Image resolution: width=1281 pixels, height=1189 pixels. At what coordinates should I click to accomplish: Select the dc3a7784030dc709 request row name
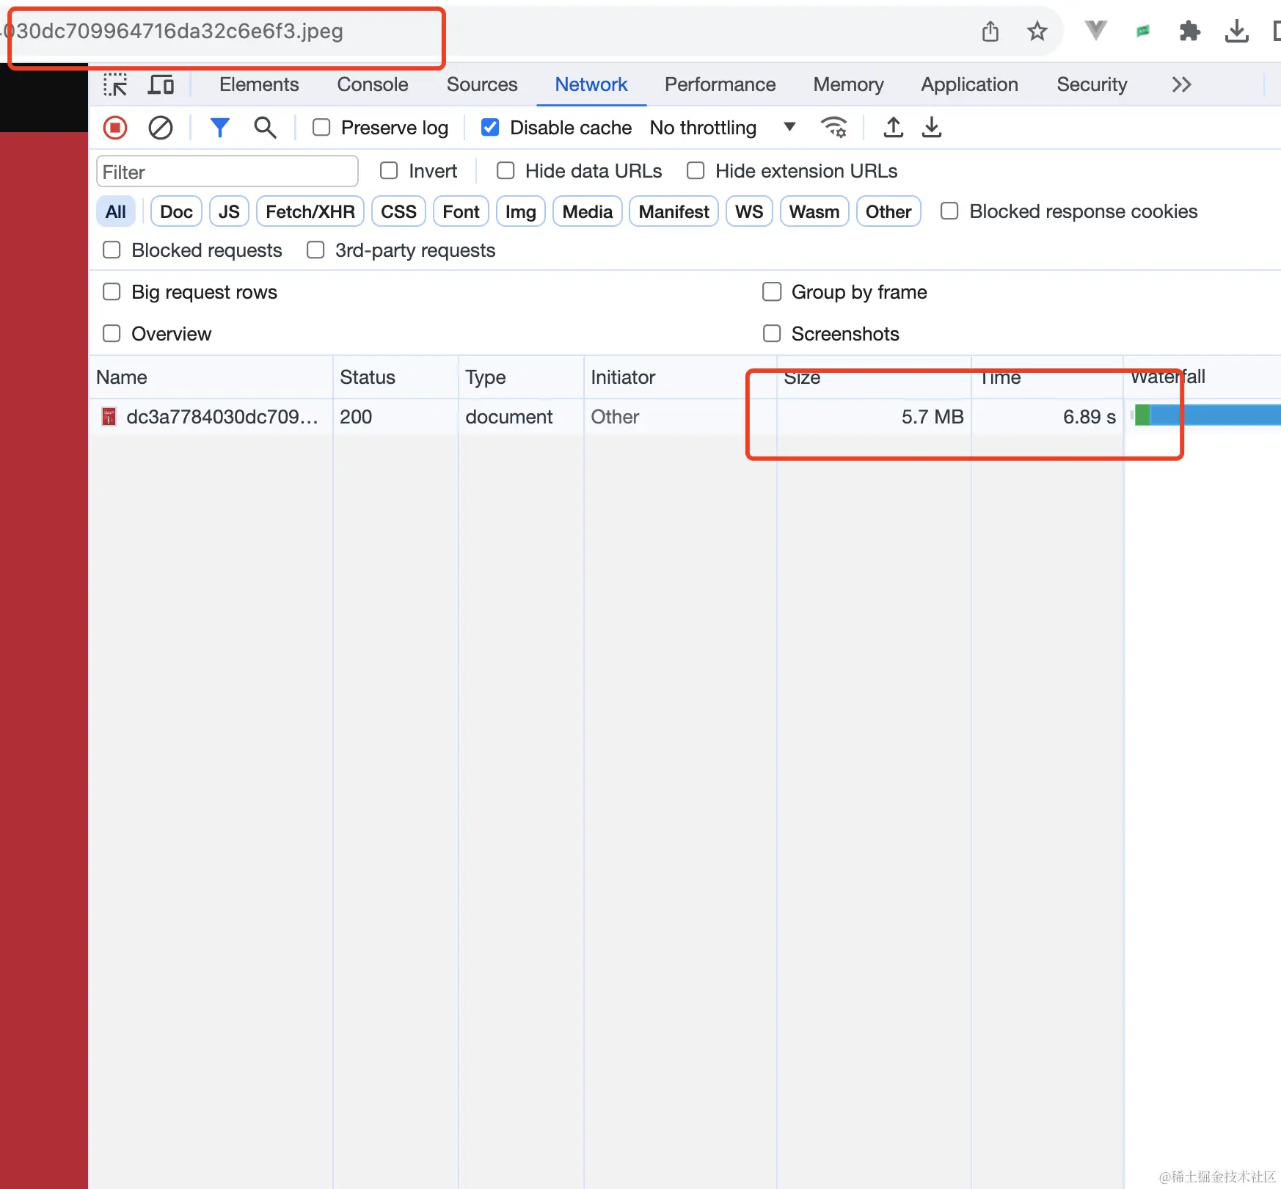coord(222,417)
